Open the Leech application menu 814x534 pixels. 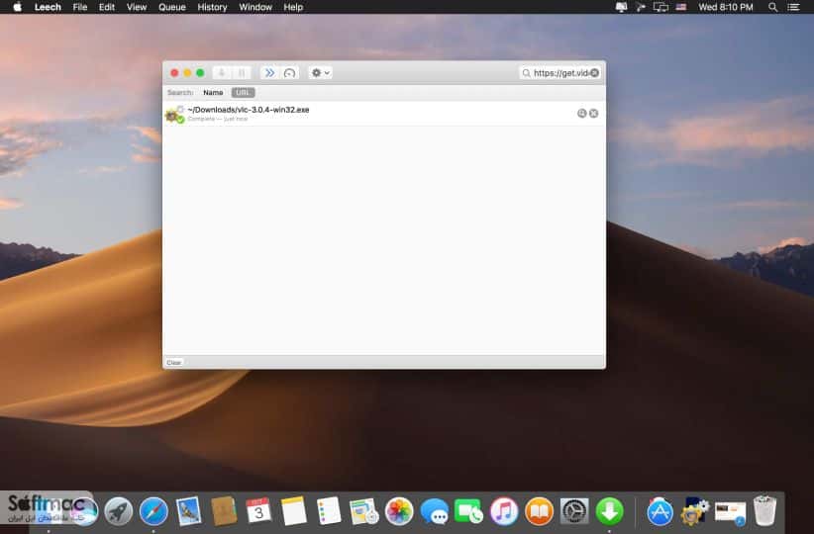click(x=48, y=7)
